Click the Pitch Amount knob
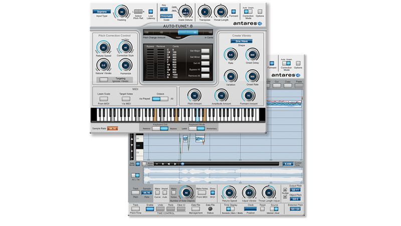This screenshot has height=226, width=401. point(194,96)
